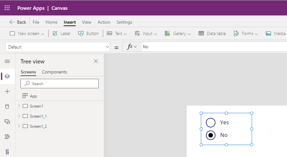Open the Gallery dropdown in ribbon
Viewport: 287px width, 157px height.
click(178, 33)
